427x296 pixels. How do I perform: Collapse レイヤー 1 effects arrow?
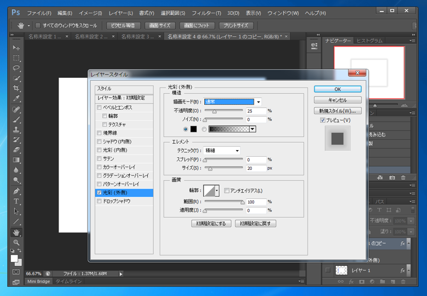click(x=408, y=270)
